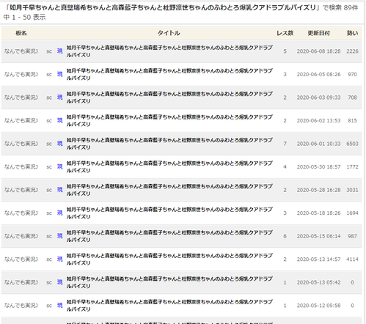Select the momentum value 6503

coord(352,144)
